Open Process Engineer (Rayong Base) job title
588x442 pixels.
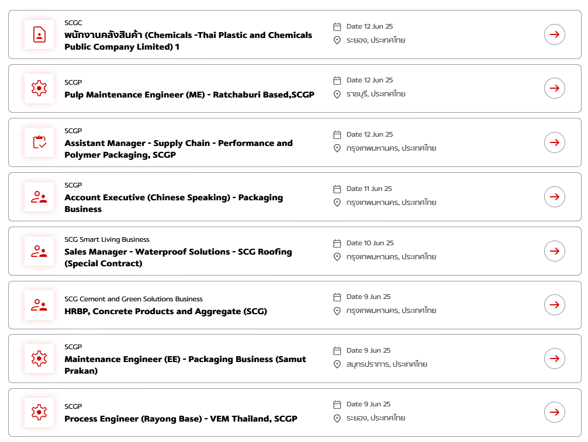click(181, 419)
